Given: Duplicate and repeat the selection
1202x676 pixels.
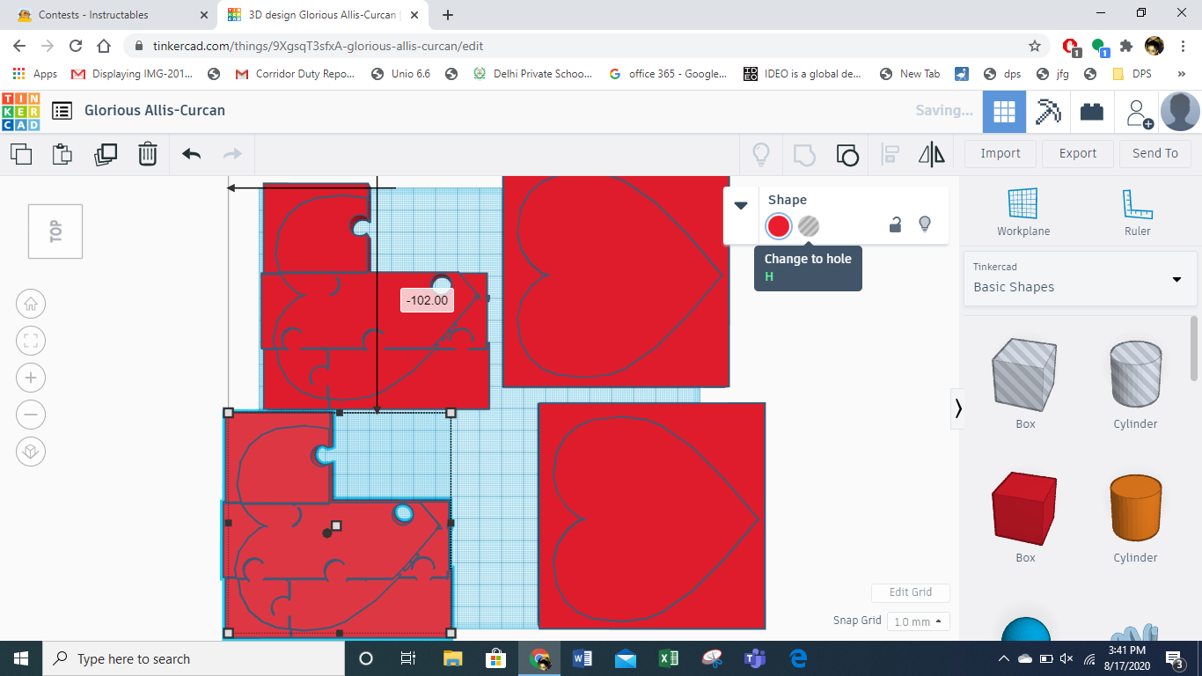Looking at the screenshot, I should click(x=106, y=154).
